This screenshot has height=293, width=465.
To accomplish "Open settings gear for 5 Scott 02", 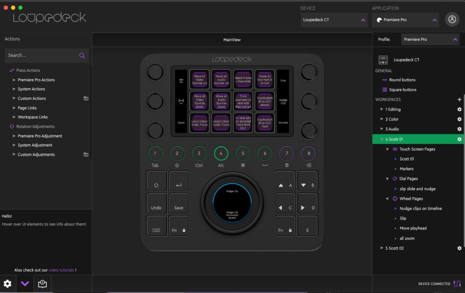I will [x=459, y=248].
